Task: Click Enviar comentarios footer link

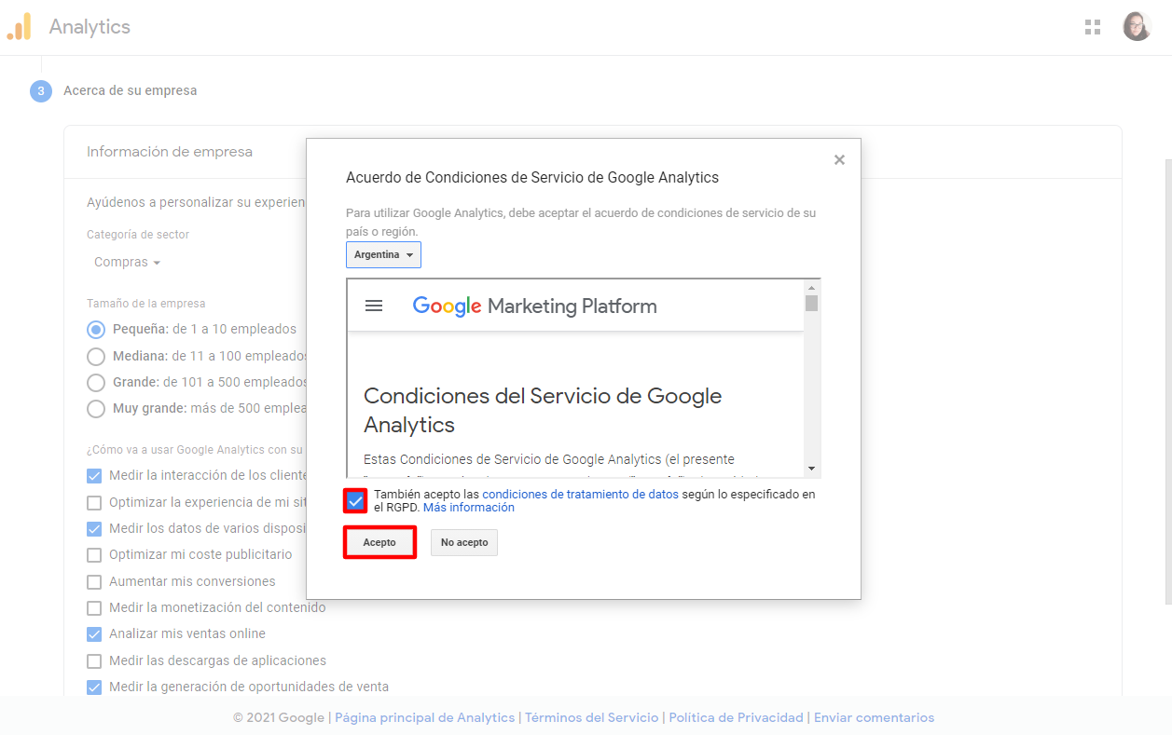Action: (x=874, y=718)
